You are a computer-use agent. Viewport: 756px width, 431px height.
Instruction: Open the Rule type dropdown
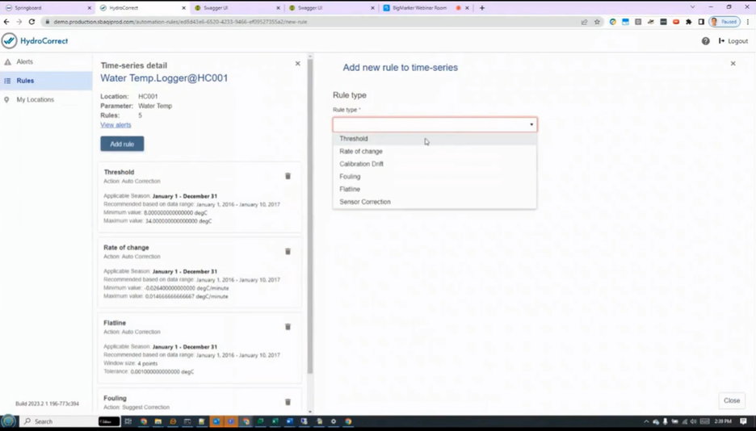[435, 125]
